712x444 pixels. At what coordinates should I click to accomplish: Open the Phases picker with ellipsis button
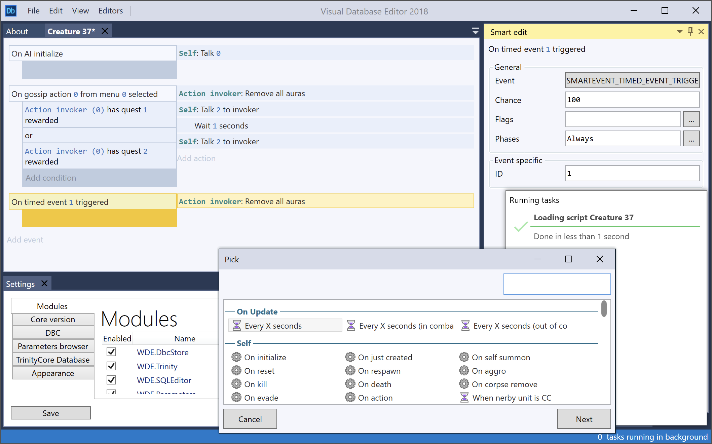click(691, 138)
